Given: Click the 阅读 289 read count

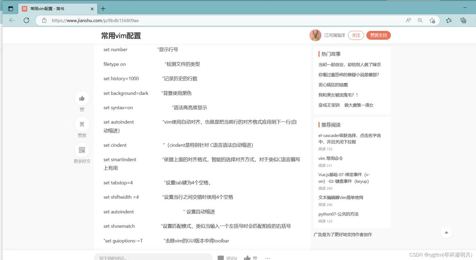Looking at the screenshot, I should pos(325,189).
